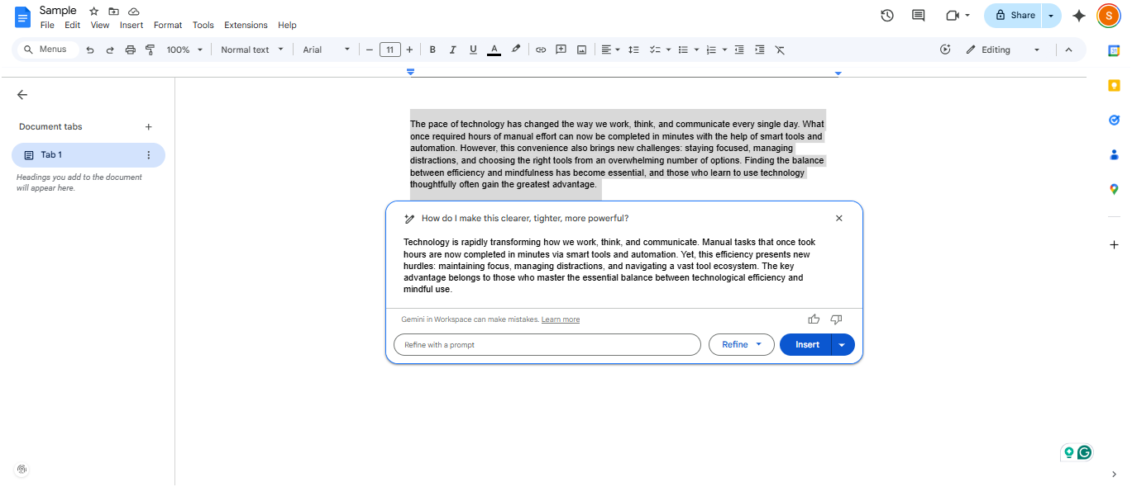
Task: Insert a link using the toolbar icon
Action: click(x=541, y=50)
